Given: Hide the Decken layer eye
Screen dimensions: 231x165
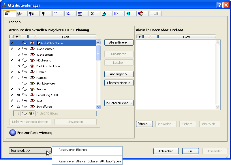Looking at the screenshot, I should tap(32, 72).
